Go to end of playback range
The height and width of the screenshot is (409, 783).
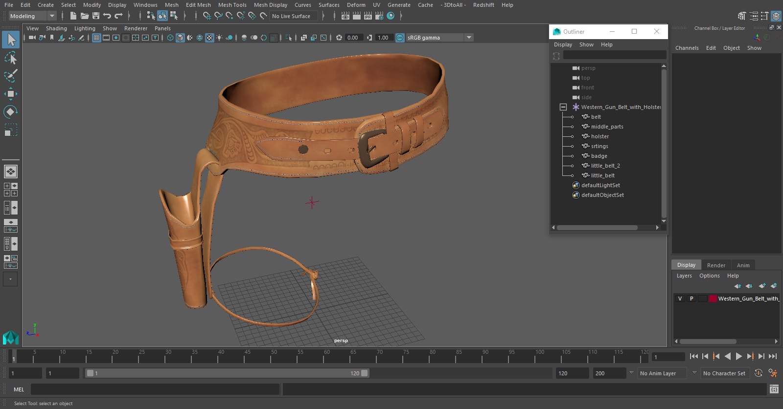773,357
